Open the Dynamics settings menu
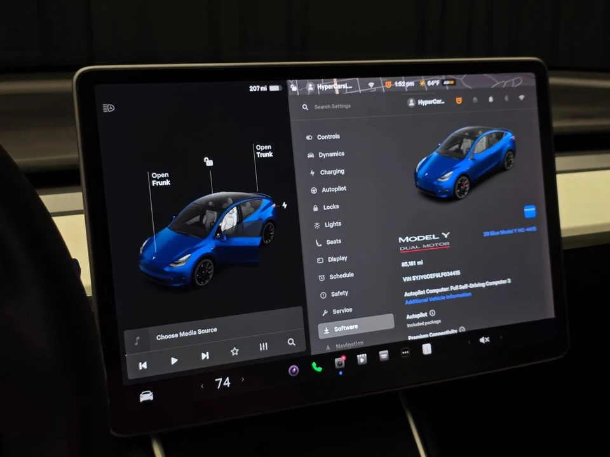This screenshot has height=457, width=610. tap(326, 154)
